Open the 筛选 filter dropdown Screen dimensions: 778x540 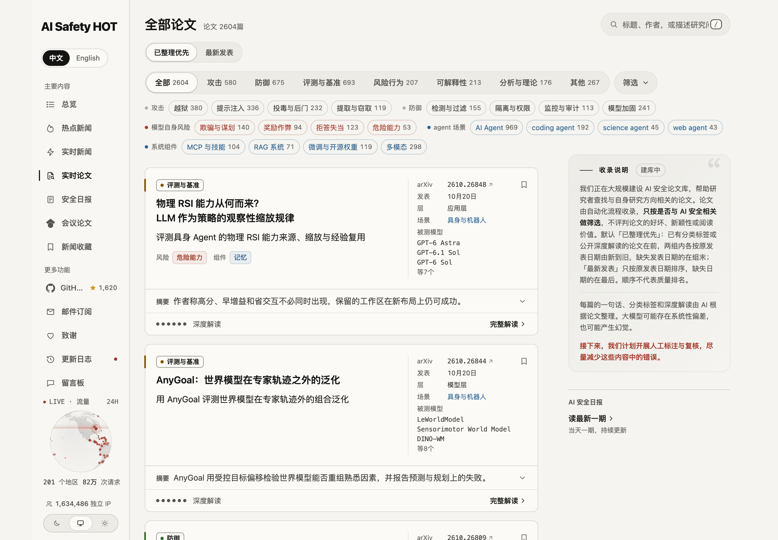(635, 83)
